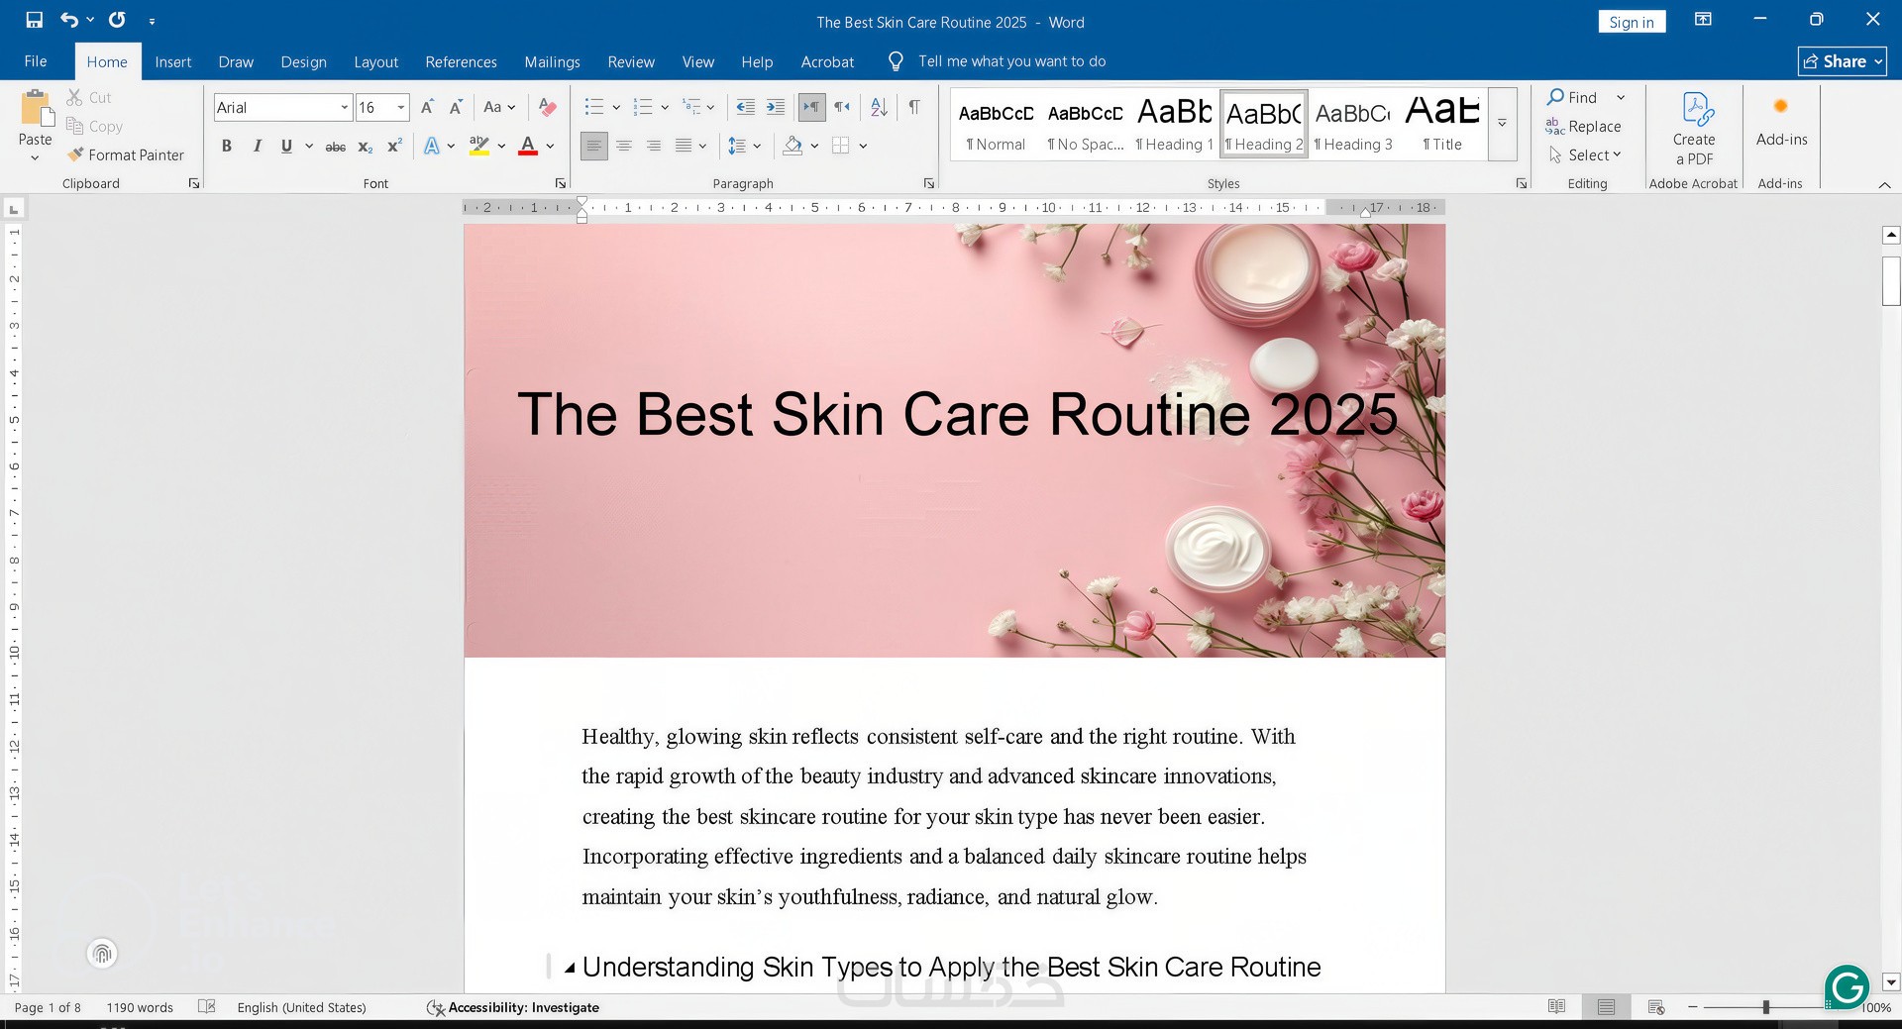Open the Paragraph dialog launcher

coord(929,183)
